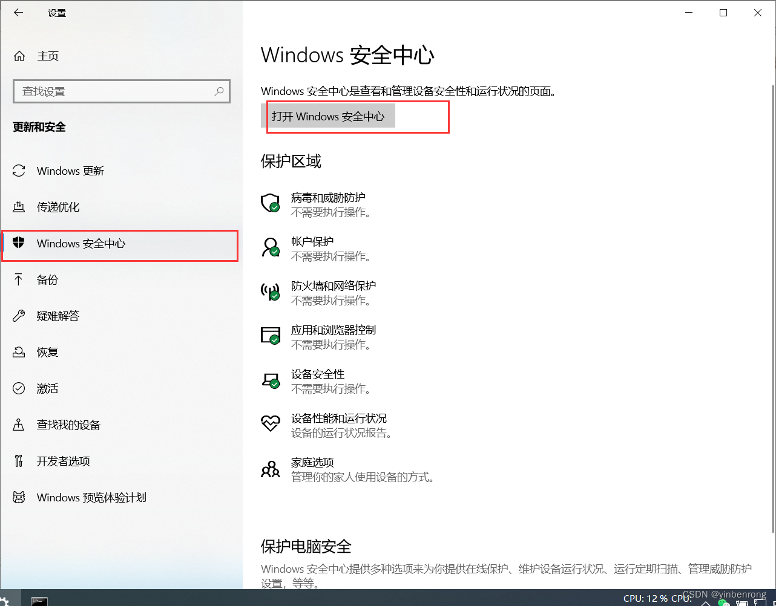Open the 家庭选项 family icon
This screenshot has width=776, height=606.
270,468
